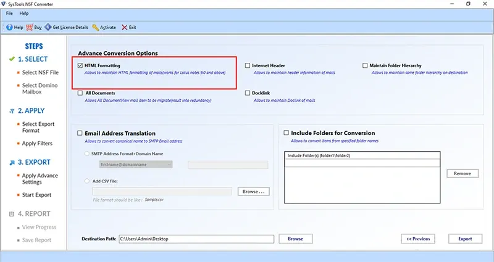Click the 2. APPLY step heading
Screen dimensions: 494x262
[x=31, y=111]
